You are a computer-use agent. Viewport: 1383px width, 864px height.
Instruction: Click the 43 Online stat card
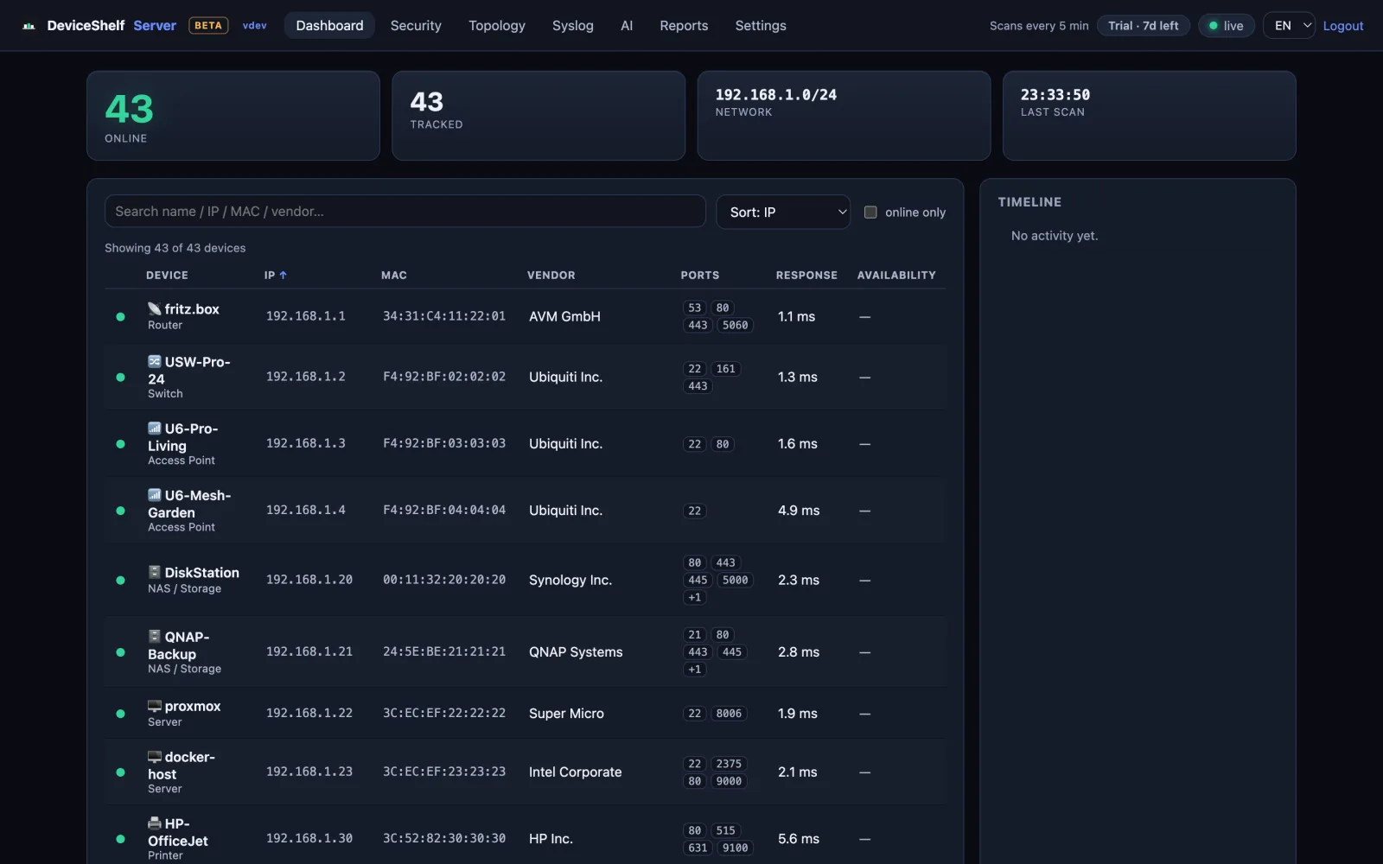(x=233, y=116)
